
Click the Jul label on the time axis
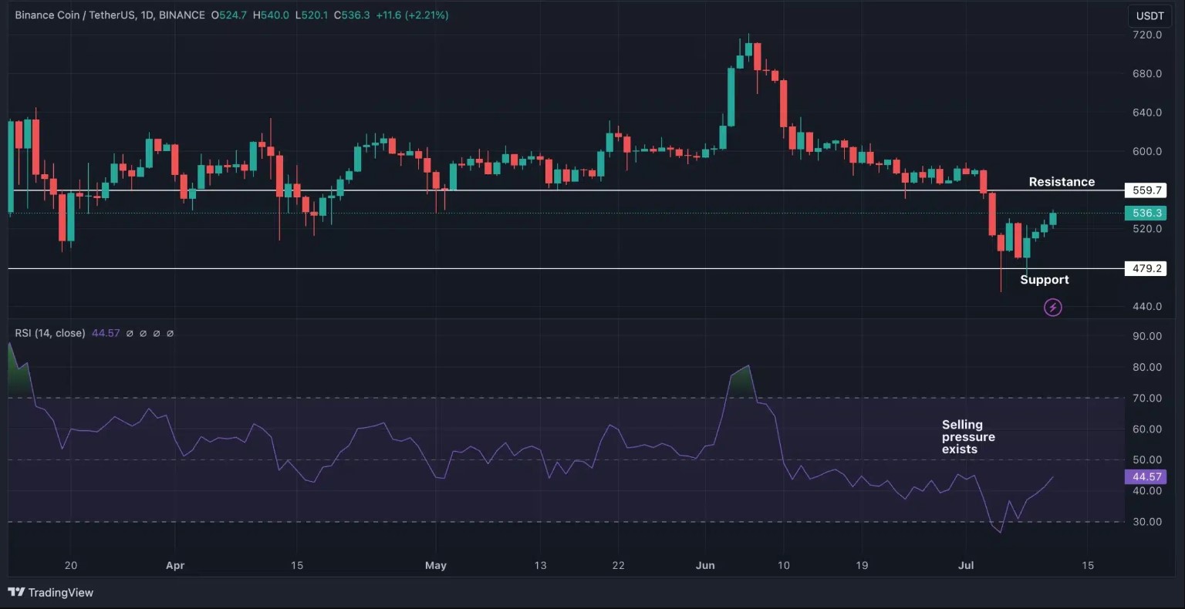(x=966, y=565)
